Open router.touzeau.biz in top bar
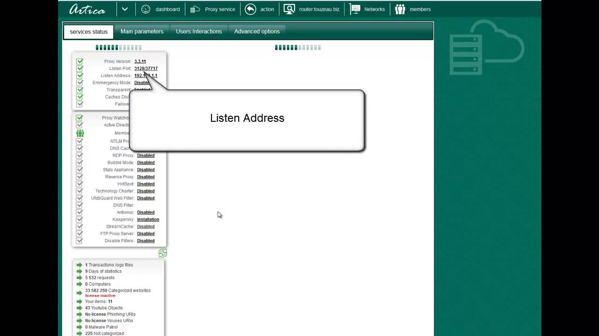 tap(319, 9)
